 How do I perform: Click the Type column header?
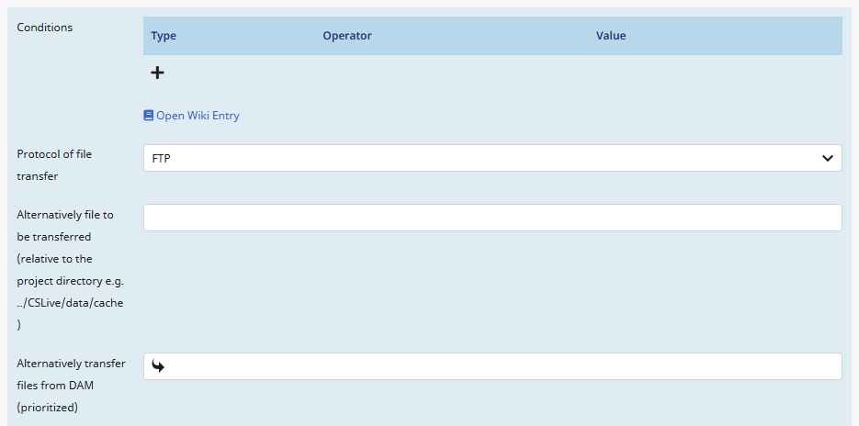164,36
